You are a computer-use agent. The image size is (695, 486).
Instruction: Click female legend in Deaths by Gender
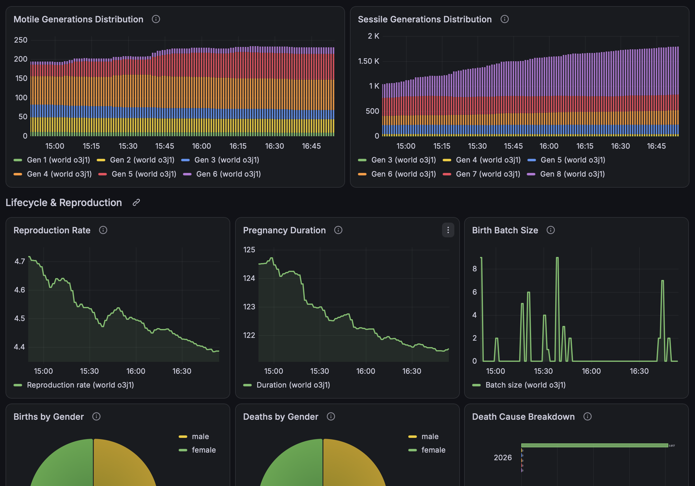433,450
